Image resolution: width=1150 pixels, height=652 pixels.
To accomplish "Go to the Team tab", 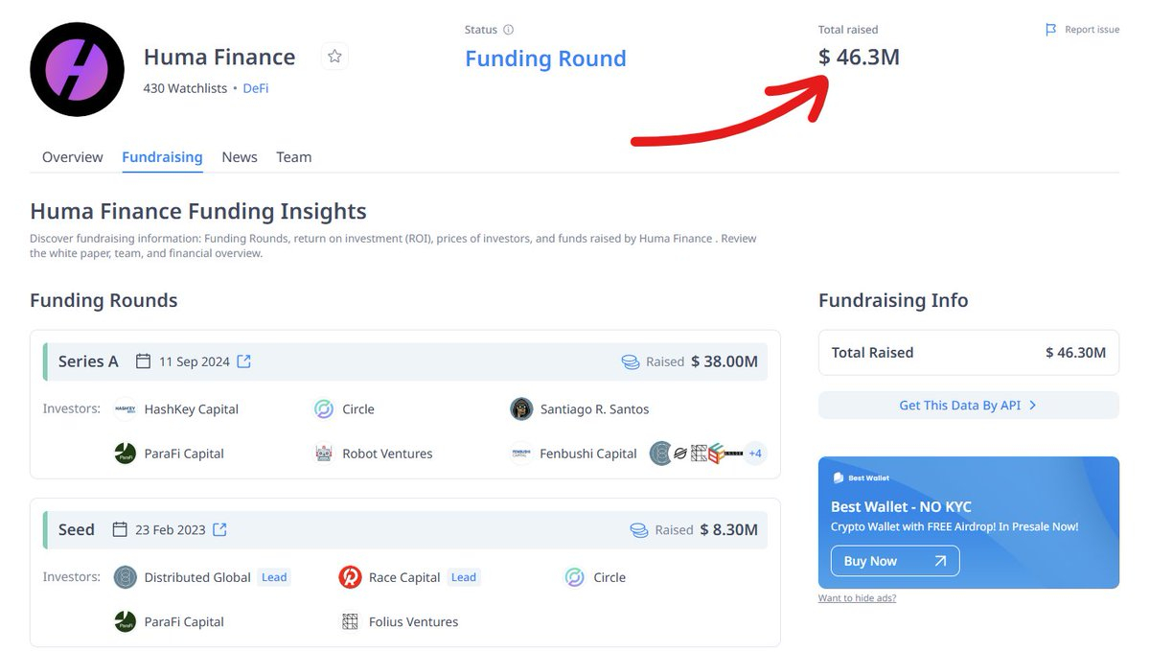I will tap(294, 157).
